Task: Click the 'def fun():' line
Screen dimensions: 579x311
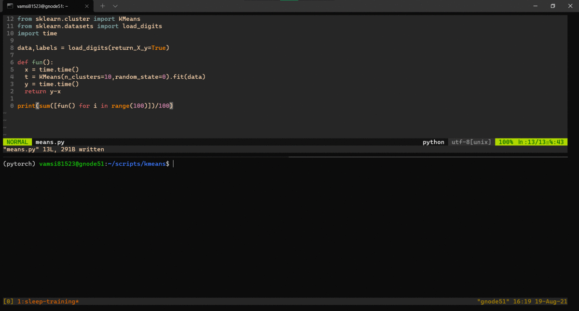Action: tap(35, 62)
